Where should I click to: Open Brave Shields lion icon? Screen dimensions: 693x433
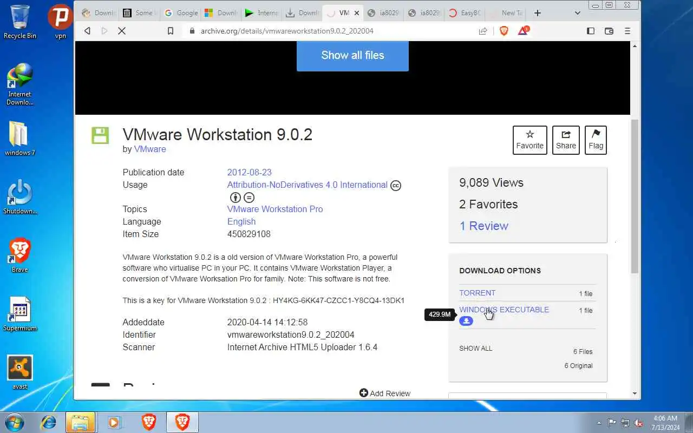[x=504, y=31]
